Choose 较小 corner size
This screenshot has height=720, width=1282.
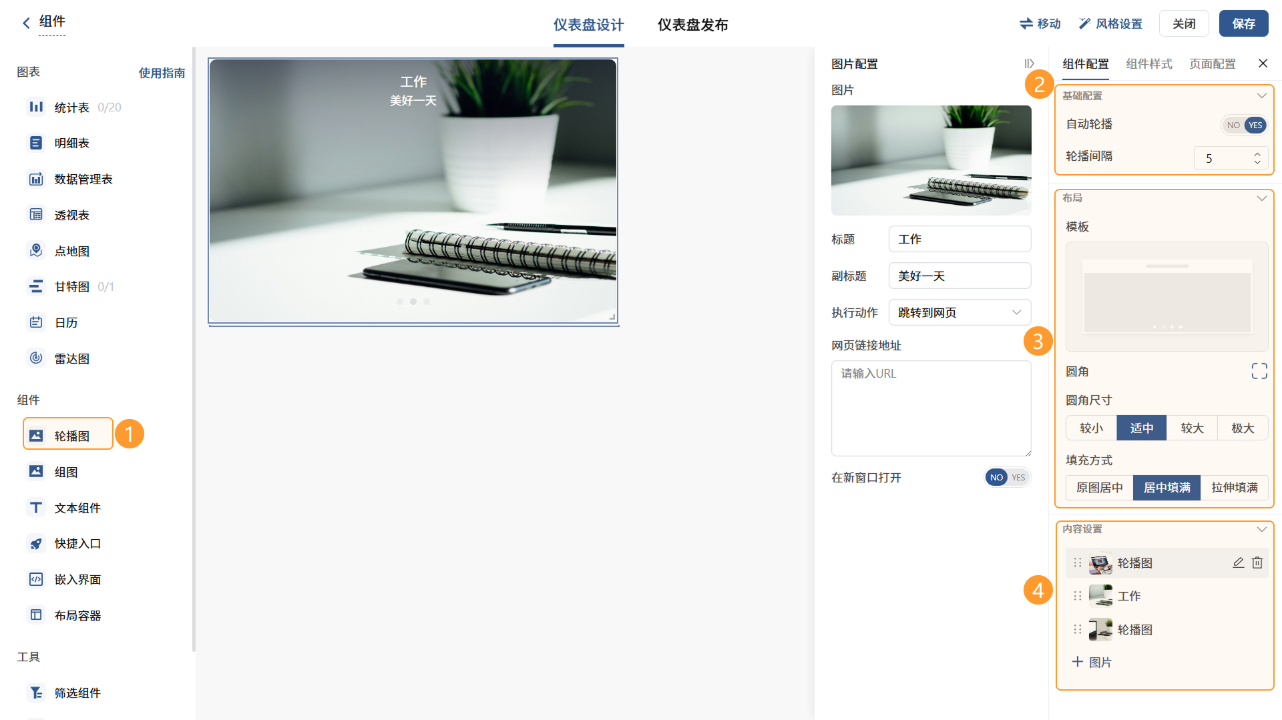point(1091,428)
